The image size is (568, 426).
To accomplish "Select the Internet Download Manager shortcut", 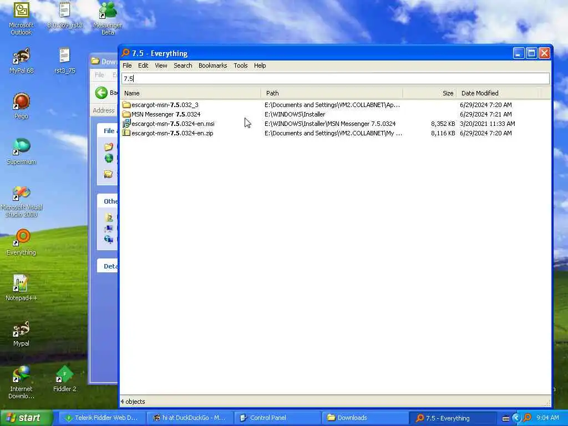I will 22,383.
